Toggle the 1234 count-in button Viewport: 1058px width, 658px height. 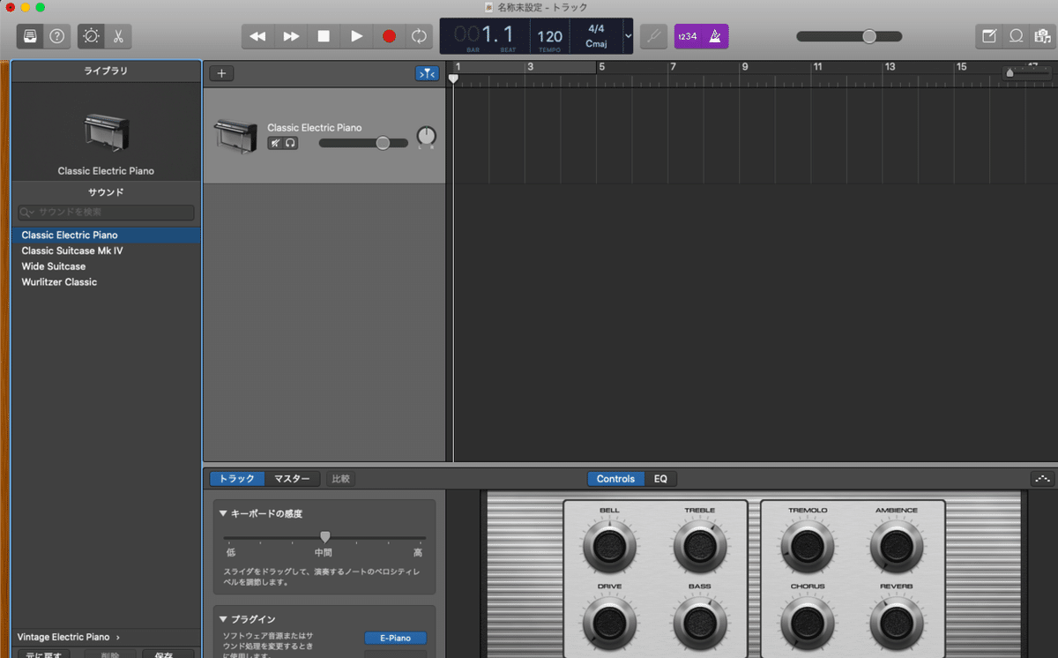(x=688, y=36)
